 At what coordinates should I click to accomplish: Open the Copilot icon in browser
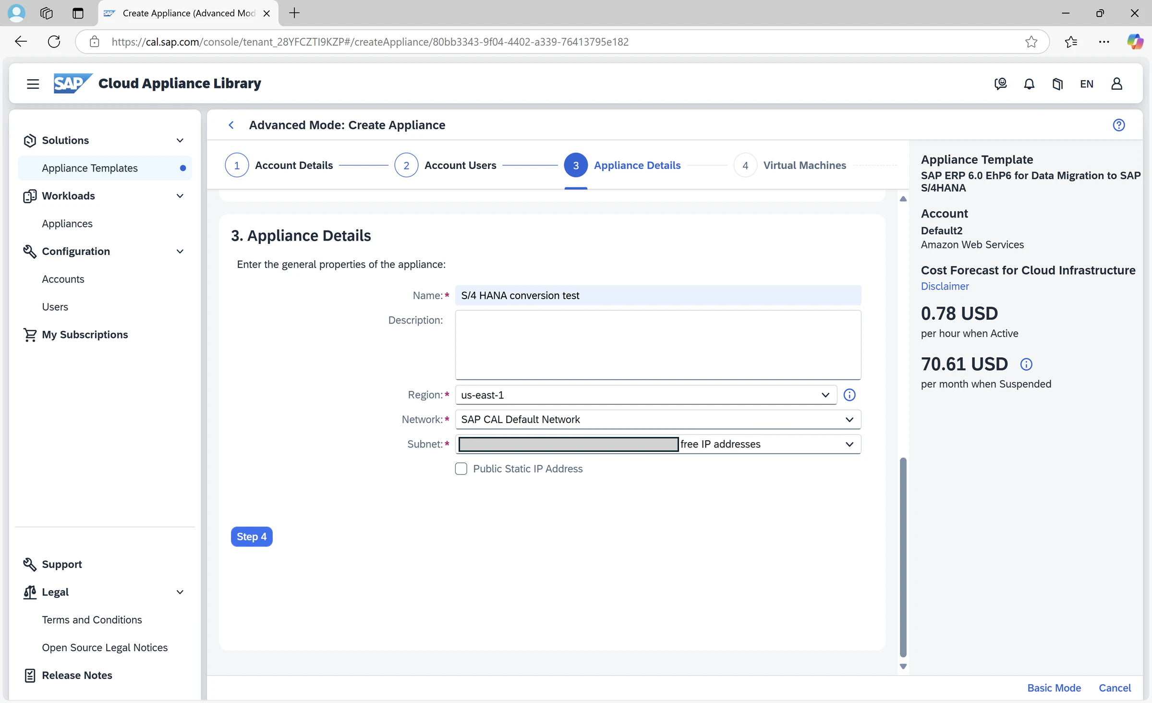pyautogui.click(x=1135, y=42)
